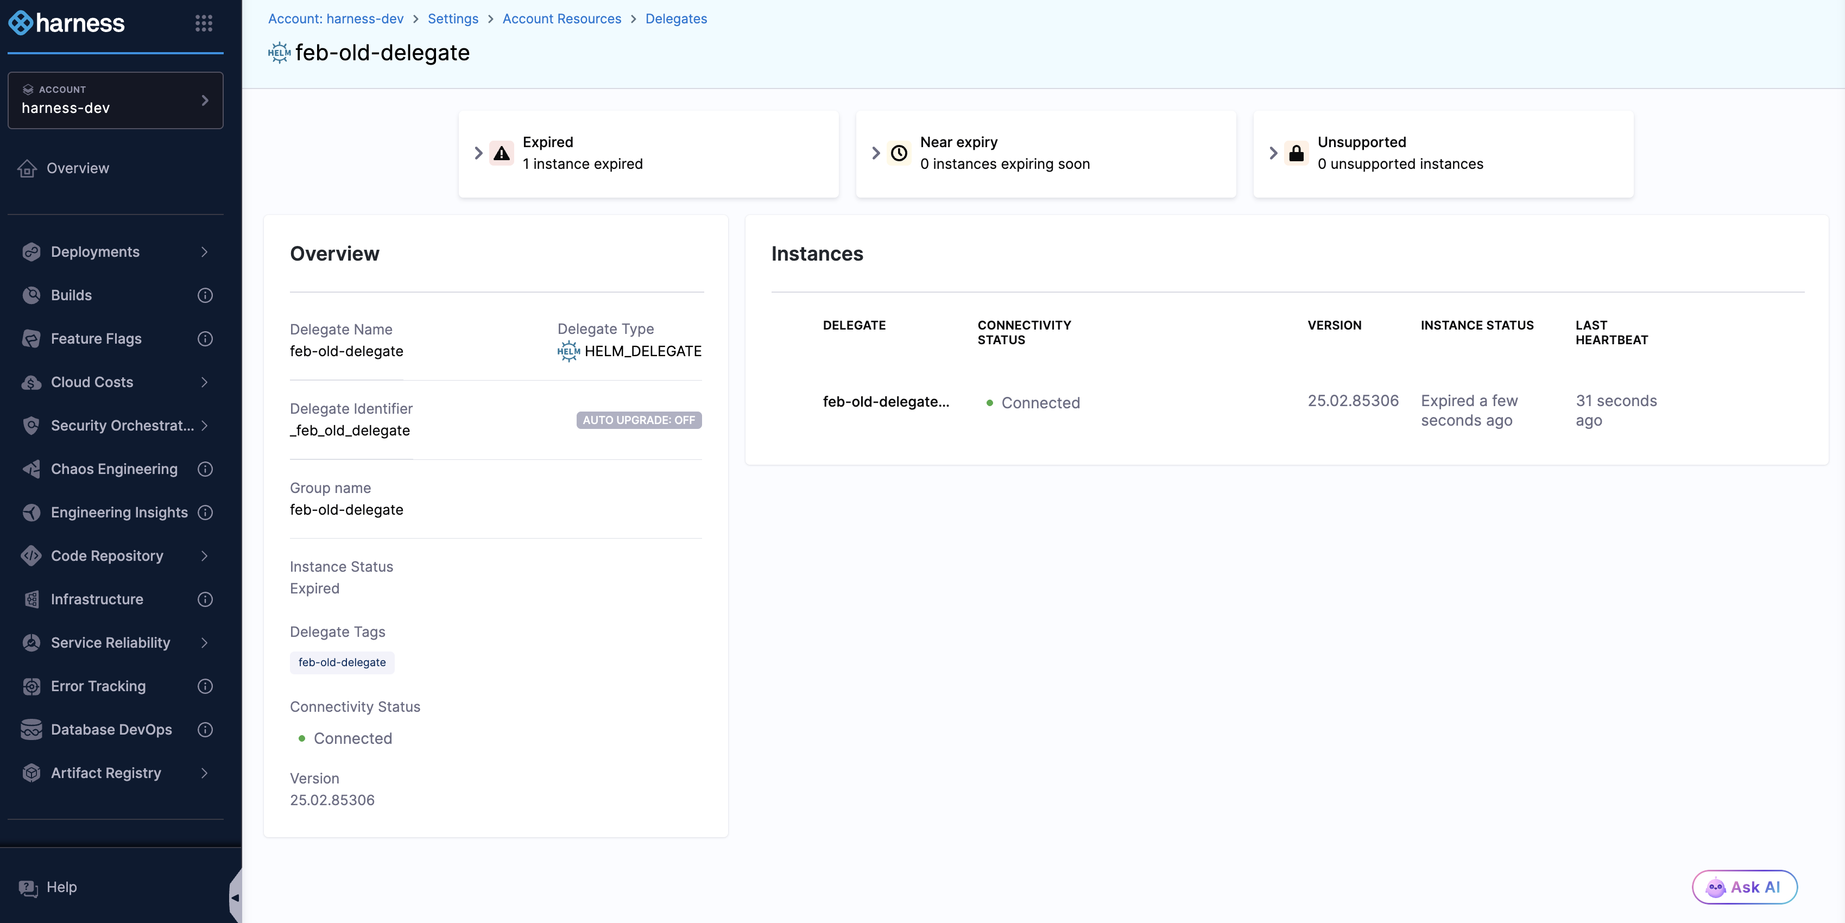This screenshot has width=1845, height=923.
Task: Click the Harness logo
Action: pyautogui.click(x=67, y=23)
